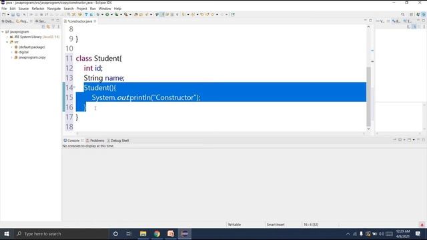
Task: Click Collapse All icon in Project Explorer
Action: [43, 27]
